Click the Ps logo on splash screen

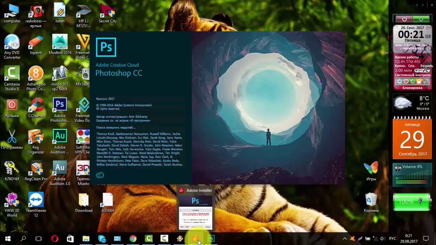(106, 47)
